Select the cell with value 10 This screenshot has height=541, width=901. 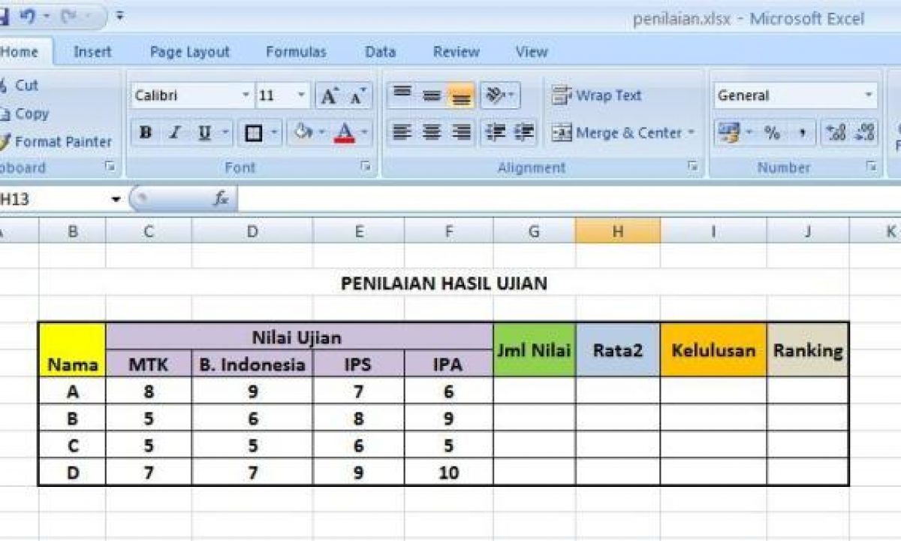tap(448, 473)
